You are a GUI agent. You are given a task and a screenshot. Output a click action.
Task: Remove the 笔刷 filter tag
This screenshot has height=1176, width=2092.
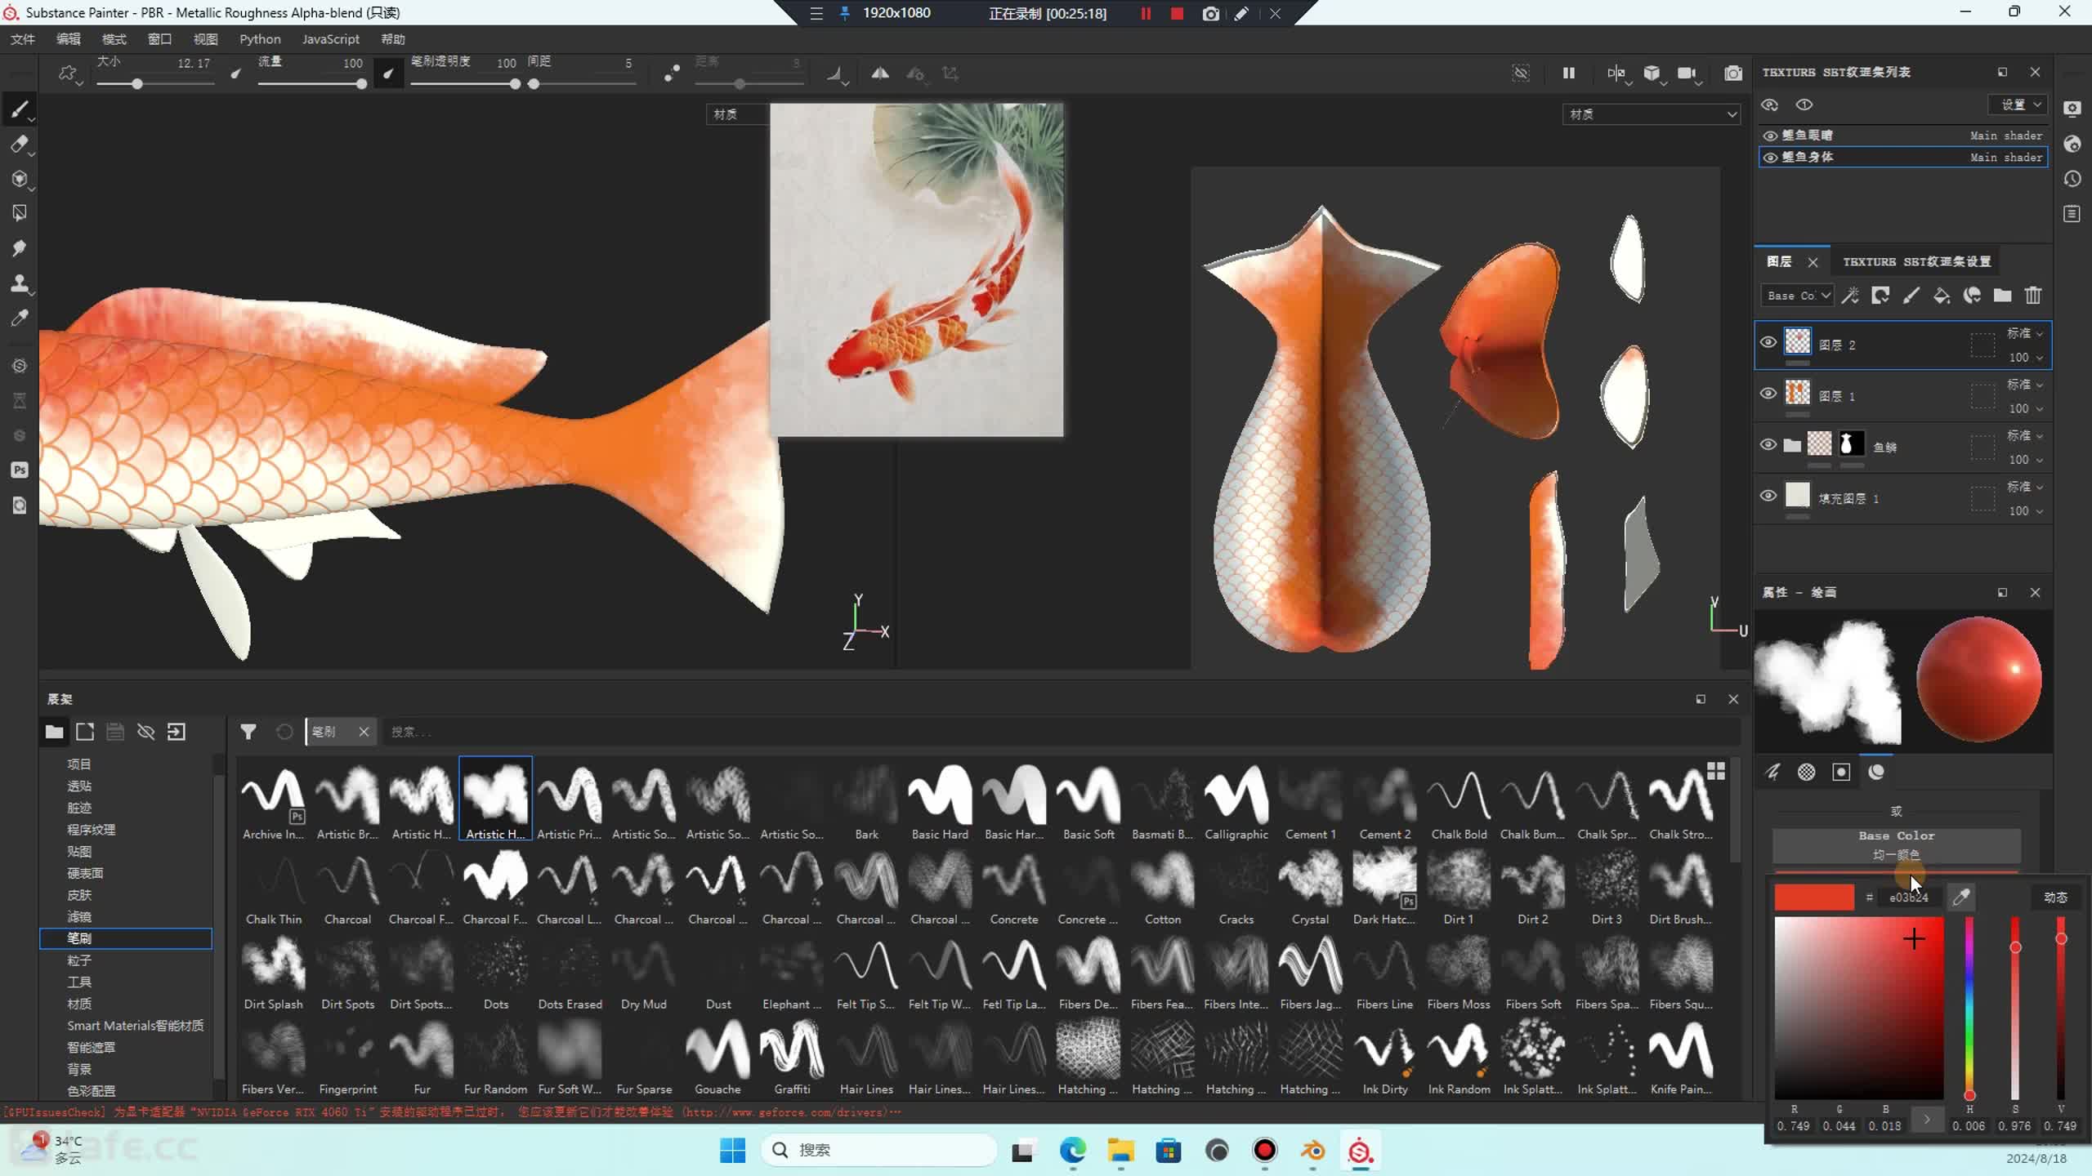click(364, 732)
